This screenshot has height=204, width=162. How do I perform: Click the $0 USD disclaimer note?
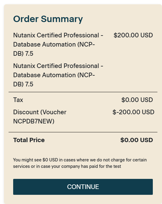pyautogui.click(x=80, y=163)
